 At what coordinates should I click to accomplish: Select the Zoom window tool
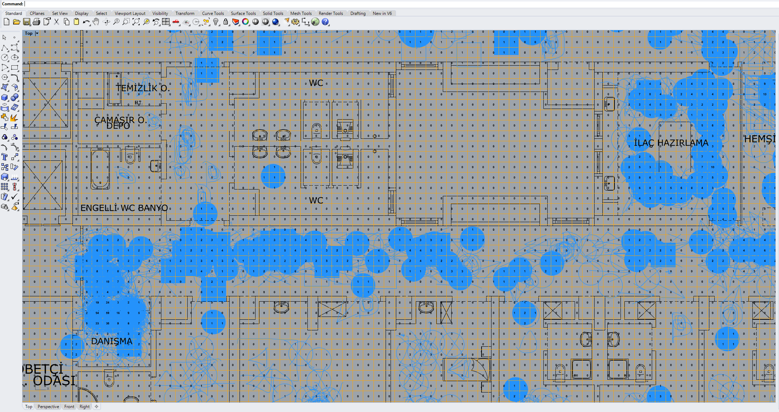126,22
